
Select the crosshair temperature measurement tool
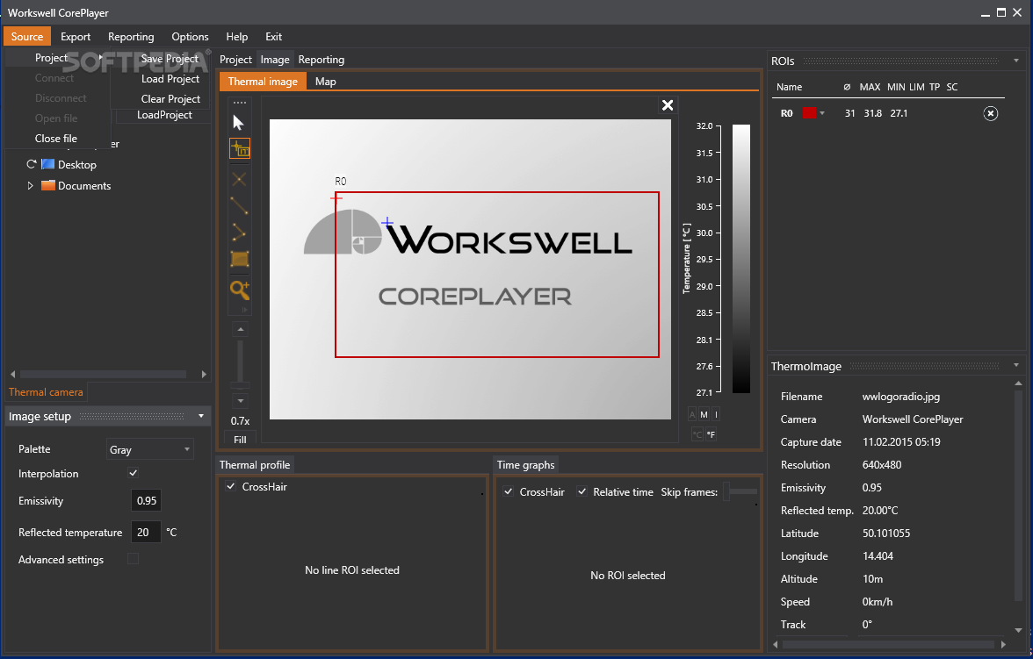pyautogui.click(x=240, y=149)
